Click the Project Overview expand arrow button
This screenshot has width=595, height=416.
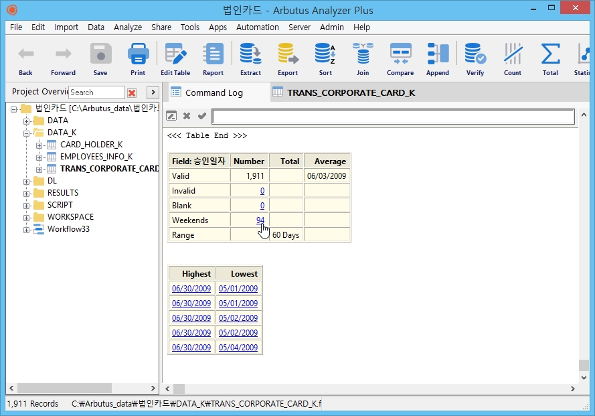[x=153, y=92]
